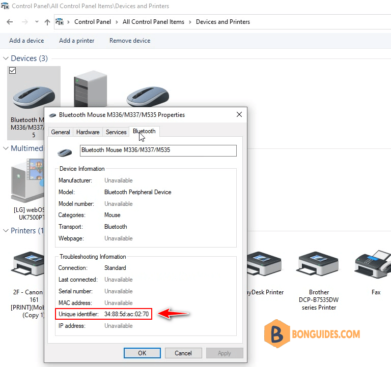391x367 pixels.
Task: Select the first Bluetooth Mouse device icon
Action: tap(34, 98)
